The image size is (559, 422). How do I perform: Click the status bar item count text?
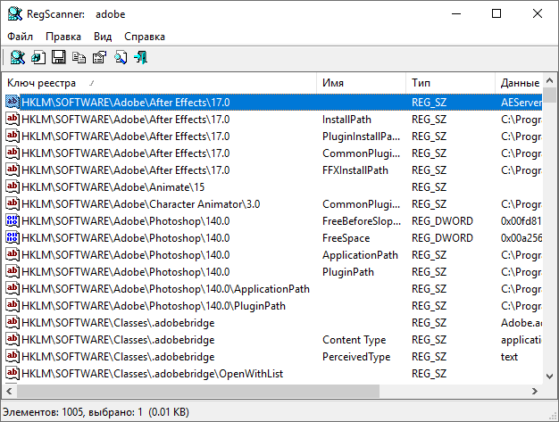click(x=96, y=412)
